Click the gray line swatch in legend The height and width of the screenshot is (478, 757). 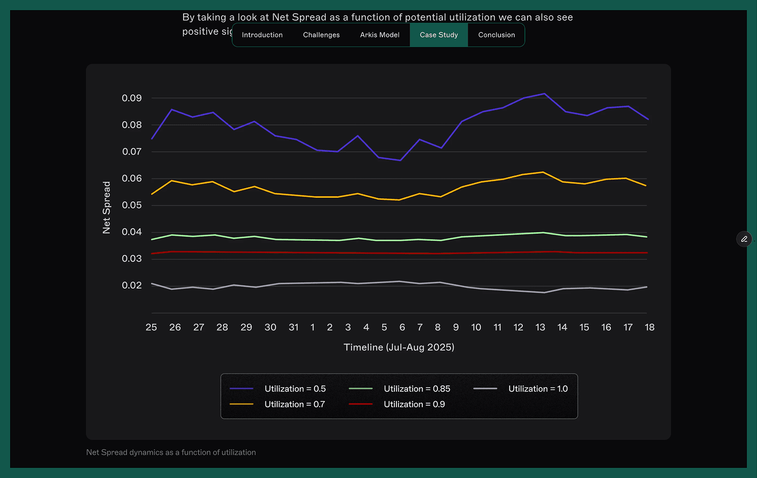pyautogui.click(x=485, y=388)
